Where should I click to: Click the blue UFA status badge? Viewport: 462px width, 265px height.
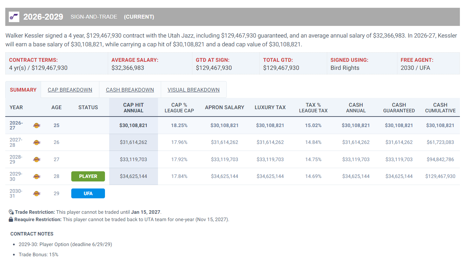coord(88,193)
